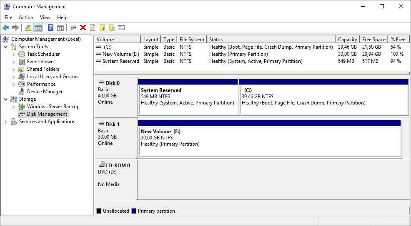Open the View menu
Viewport: 411px width, 226px height.
(x=45, y=17)
